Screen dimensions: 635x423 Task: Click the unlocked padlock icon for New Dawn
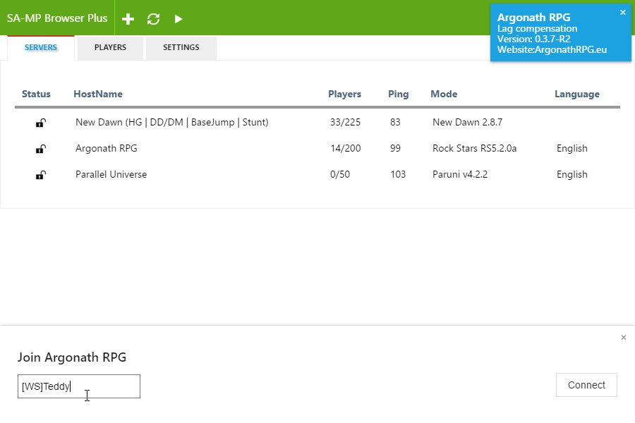pos(40,123)
